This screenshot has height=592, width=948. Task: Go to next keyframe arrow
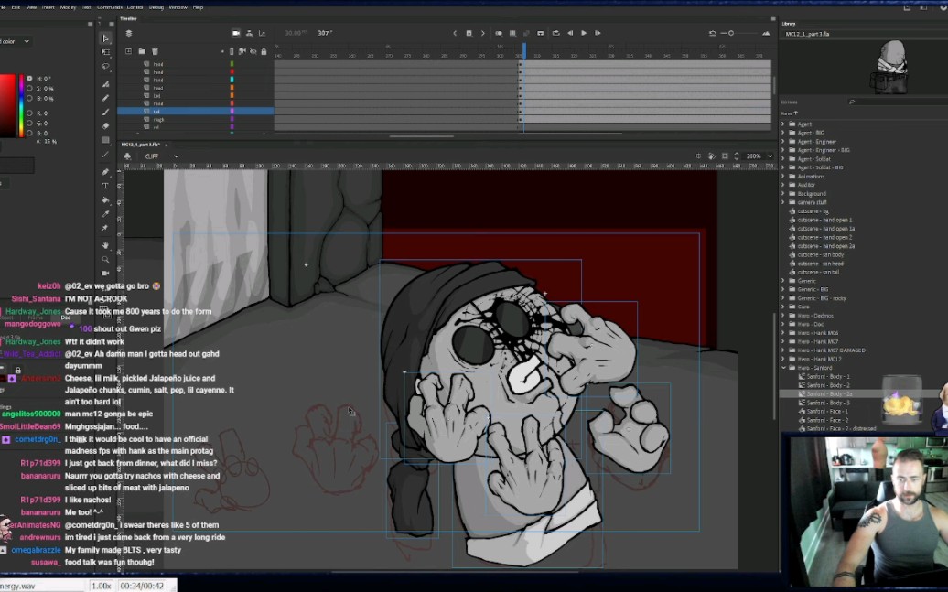click(482, 33)
